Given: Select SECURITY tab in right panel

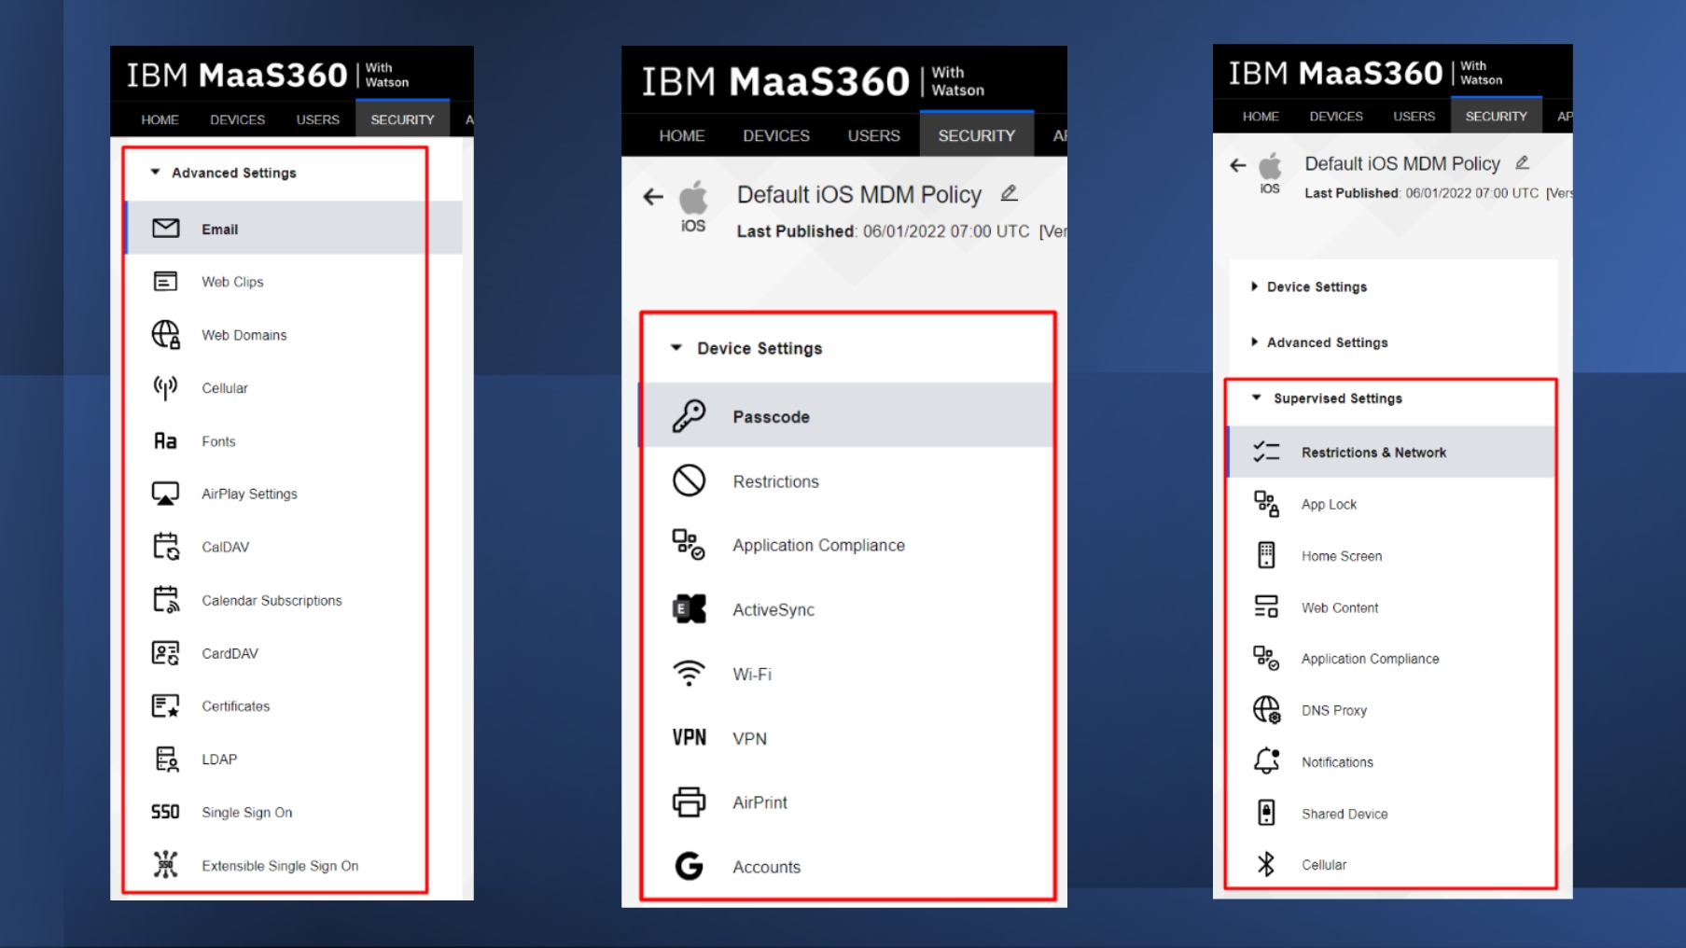Looking at the screenshot, I should coord(1496,116).
